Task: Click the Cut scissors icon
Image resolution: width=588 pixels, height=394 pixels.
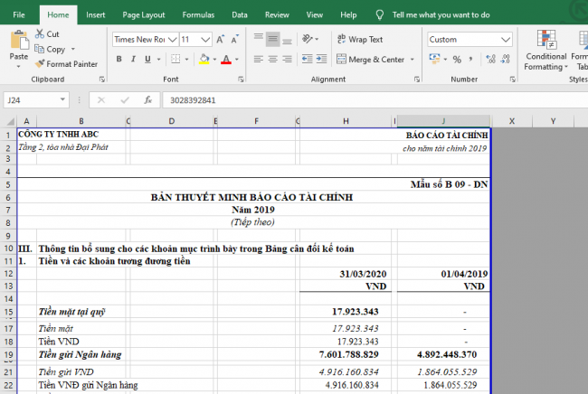Action: pos(40,34)
